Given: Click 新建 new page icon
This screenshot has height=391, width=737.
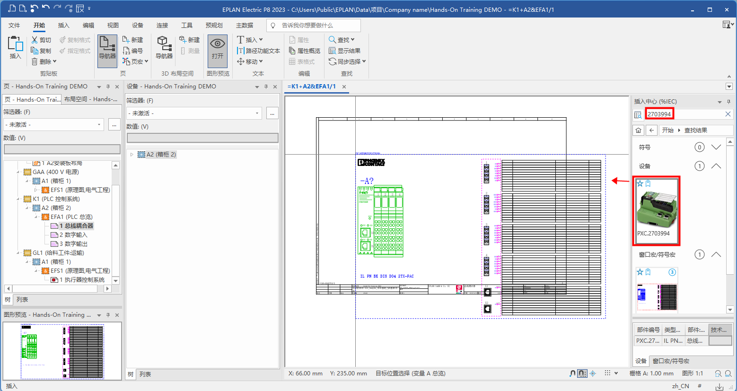Looking at the screenshot, I should click(x=126, y=40).
